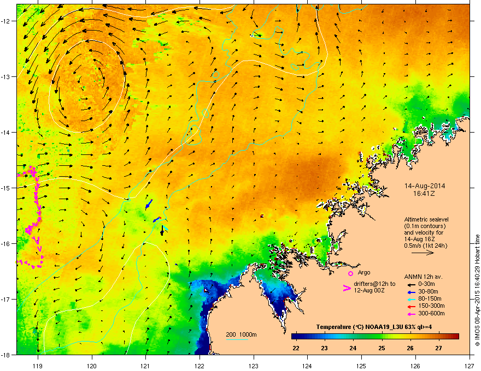
Task: Click the colorbar tick label 27
Action: [x=439, y=348]
